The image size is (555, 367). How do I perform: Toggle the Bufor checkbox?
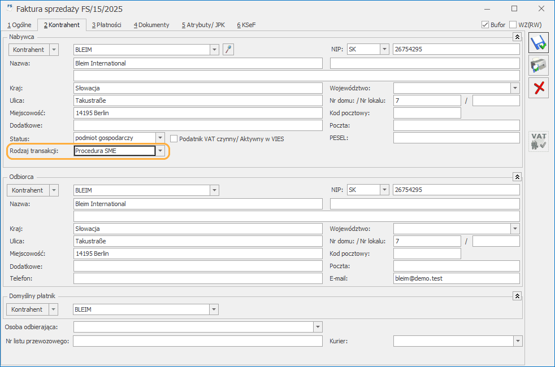tap(485, 25)
